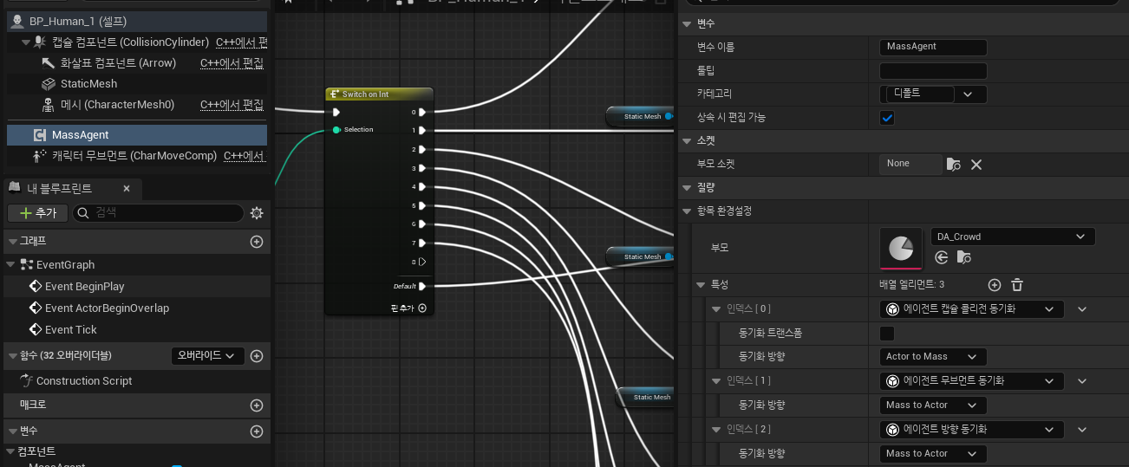Select Event Tick entry
Viewport: 1129px width, 467px height.
[x=70, y=329]
